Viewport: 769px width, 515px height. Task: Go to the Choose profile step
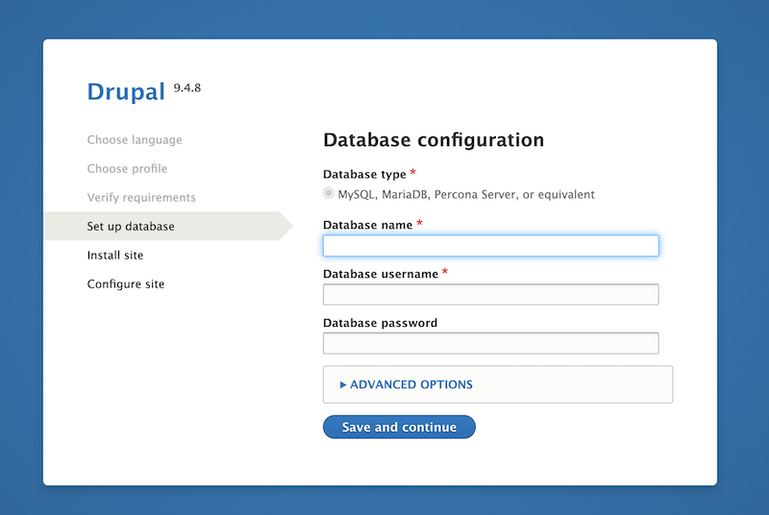pyautogui.click(x=127, y=168)
